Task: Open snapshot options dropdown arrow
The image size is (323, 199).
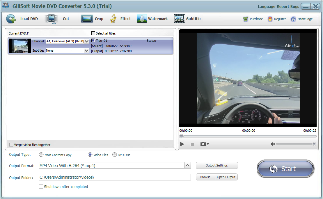Action: (208, 144)
